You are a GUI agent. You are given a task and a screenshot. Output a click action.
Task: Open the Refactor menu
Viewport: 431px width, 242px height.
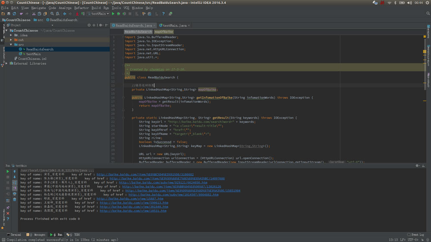tap(81, 8)
